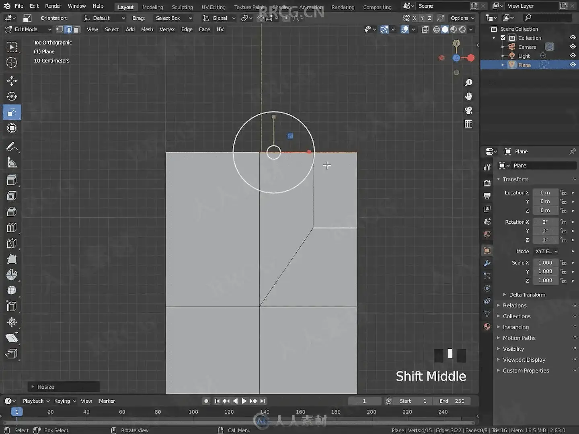
Task: Open the Edit Mode dropdown
Action: point(28,29)
